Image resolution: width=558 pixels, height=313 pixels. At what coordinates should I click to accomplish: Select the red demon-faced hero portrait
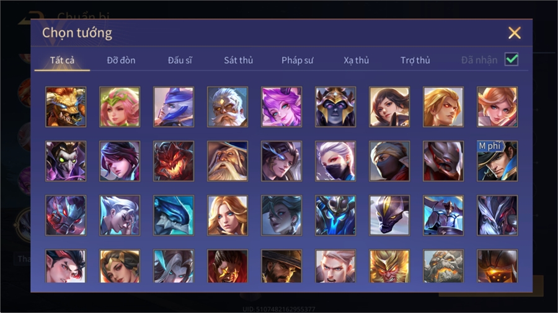(x=174, y=161)
